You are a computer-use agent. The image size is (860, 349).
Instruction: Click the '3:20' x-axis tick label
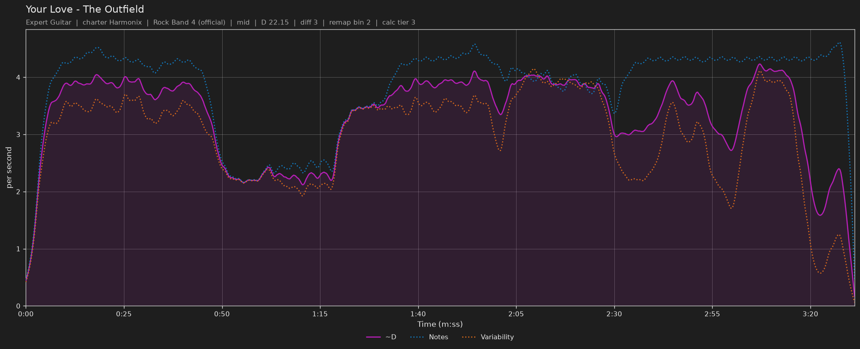tap(810, 314)
